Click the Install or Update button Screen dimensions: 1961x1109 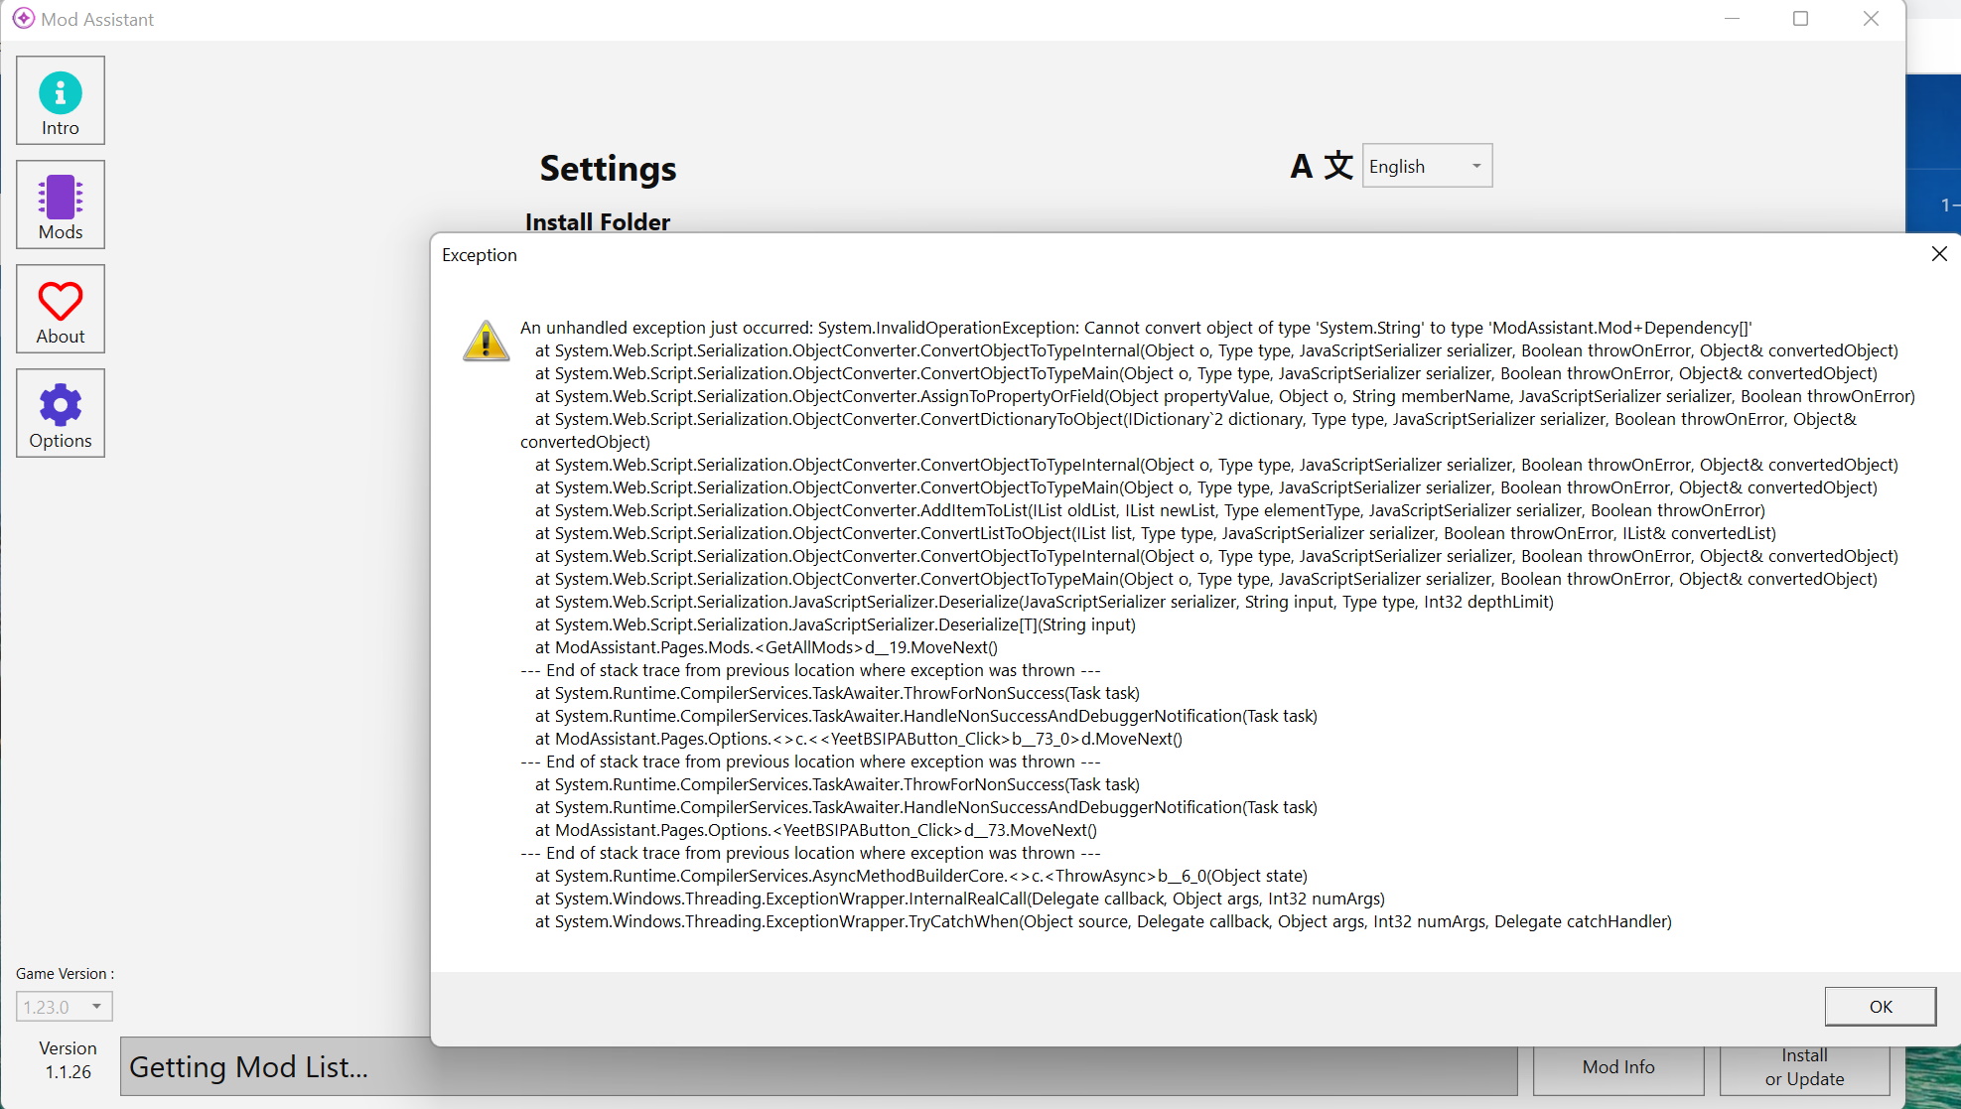(1805, 1067)
